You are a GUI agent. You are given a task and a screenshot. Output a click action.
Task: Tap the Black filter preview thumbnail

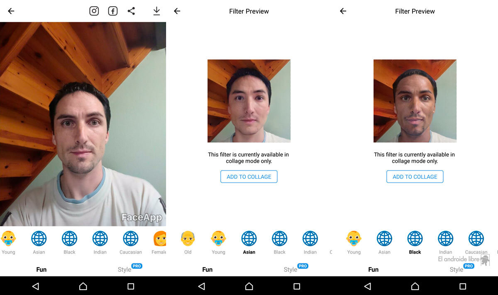[x=415, y=101]
